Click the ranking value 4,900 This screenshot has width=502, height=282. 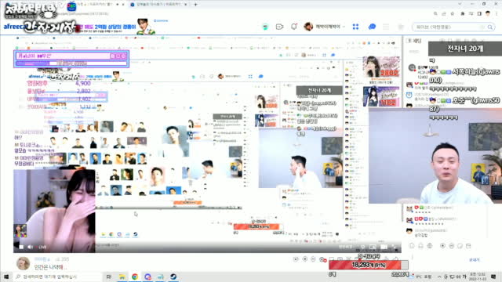(82, 83)
